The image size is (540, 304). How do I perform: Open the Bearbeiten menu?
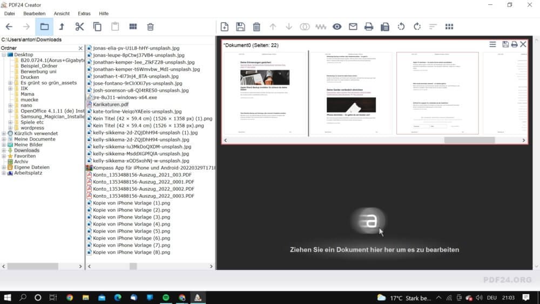[34, 13]
